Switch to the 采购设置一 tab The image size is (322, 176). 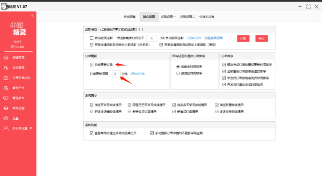tap(168, 17)
